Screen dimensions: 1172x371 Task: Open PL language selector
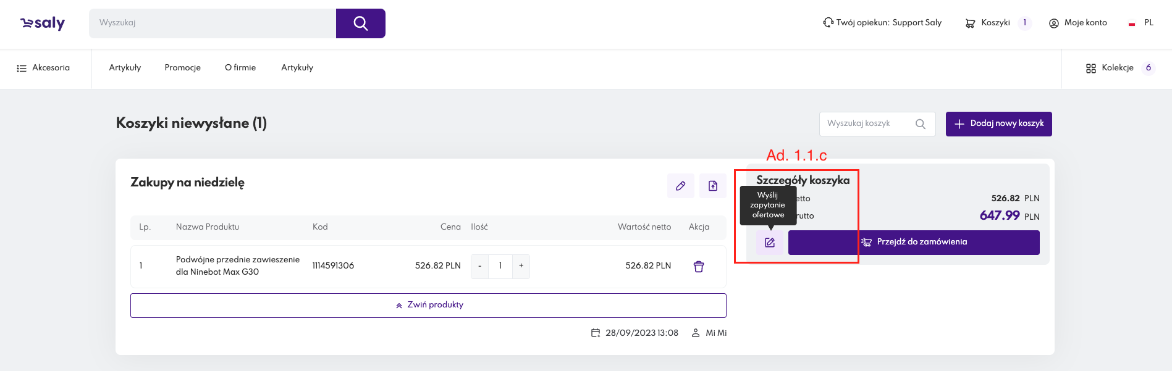(1141, 23)
